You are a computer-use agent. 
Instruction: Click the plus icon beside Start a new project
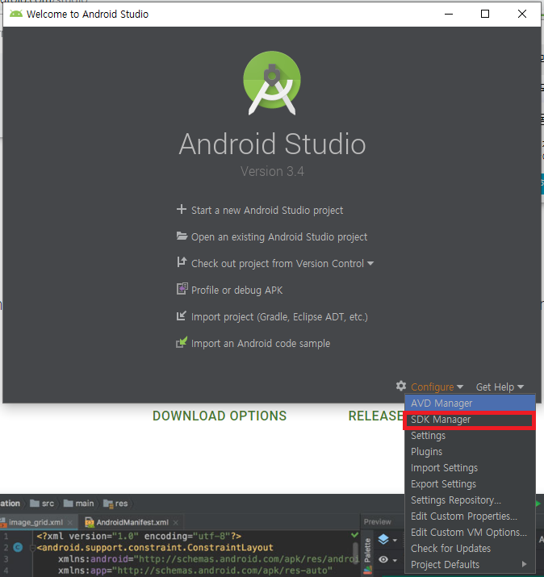point(181,209)
